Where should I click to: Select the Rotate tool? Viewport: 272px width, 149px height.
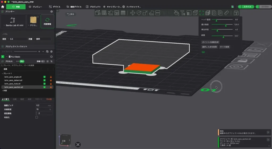pyautogui.click(x=139, y=13)
